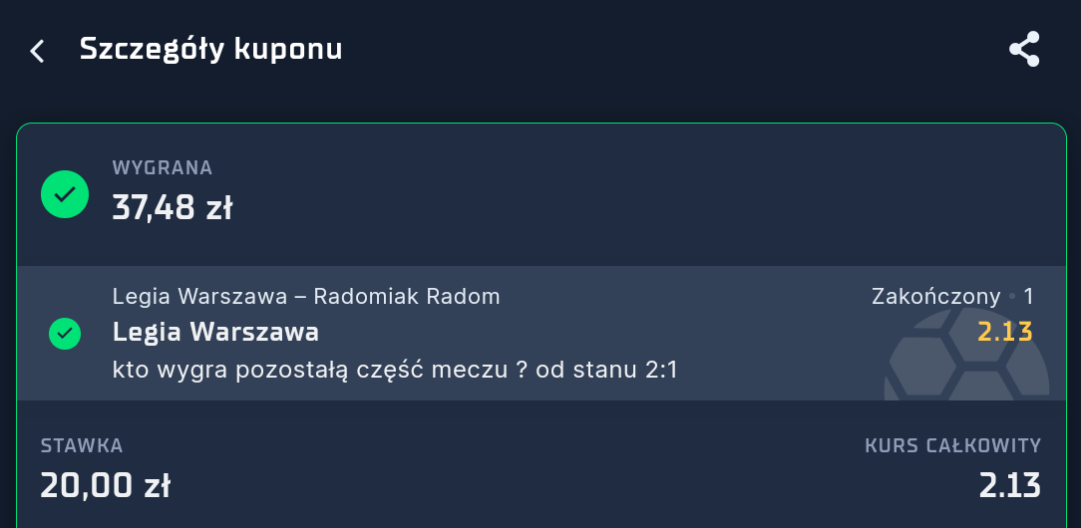1081x528 pixels.
Task: Click the STAWKA label
Action: 82,445
